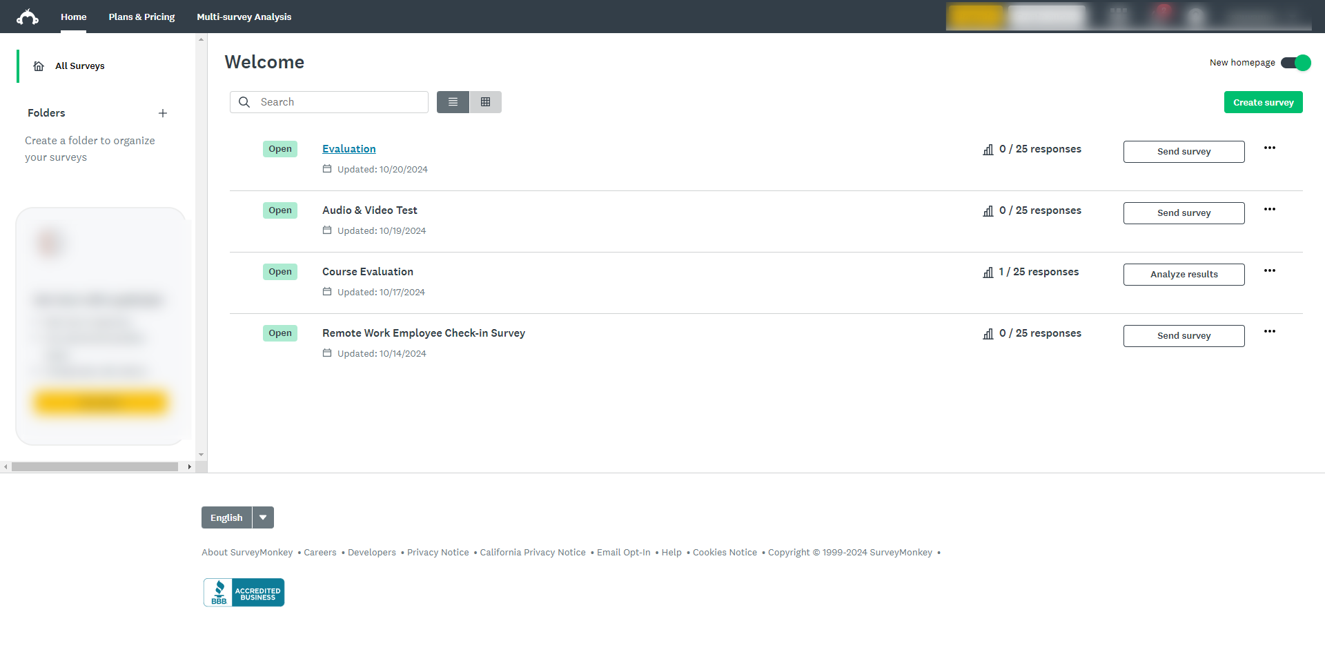
Task: Click the Folders heading in sidebar
Action: [x=46, y=113]
